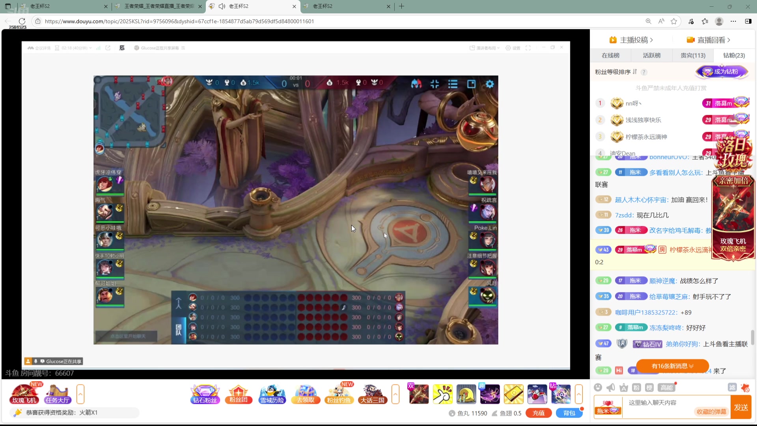Screen dimensions: 757x426
Task: Switch to the 在线榜 tab
Action: (611, 56)
